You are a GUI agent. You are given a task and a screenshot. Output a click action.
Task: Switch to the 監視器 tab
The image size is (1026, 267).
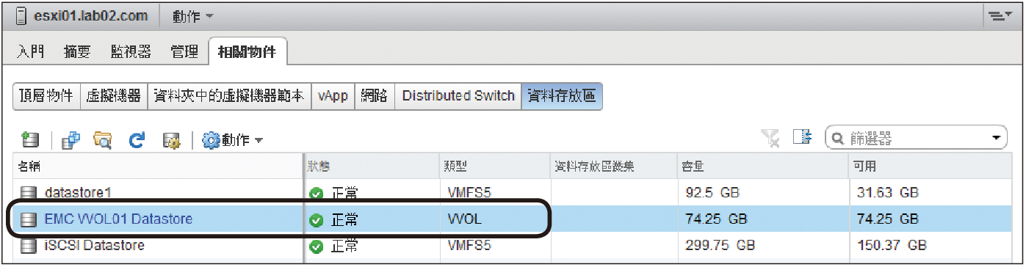click(x=131, y=51)
